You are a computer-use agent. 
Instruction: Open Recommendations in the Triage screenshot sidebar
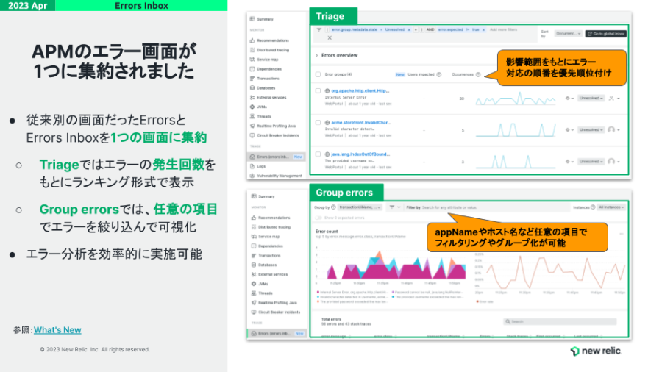[x=269, y=40]
